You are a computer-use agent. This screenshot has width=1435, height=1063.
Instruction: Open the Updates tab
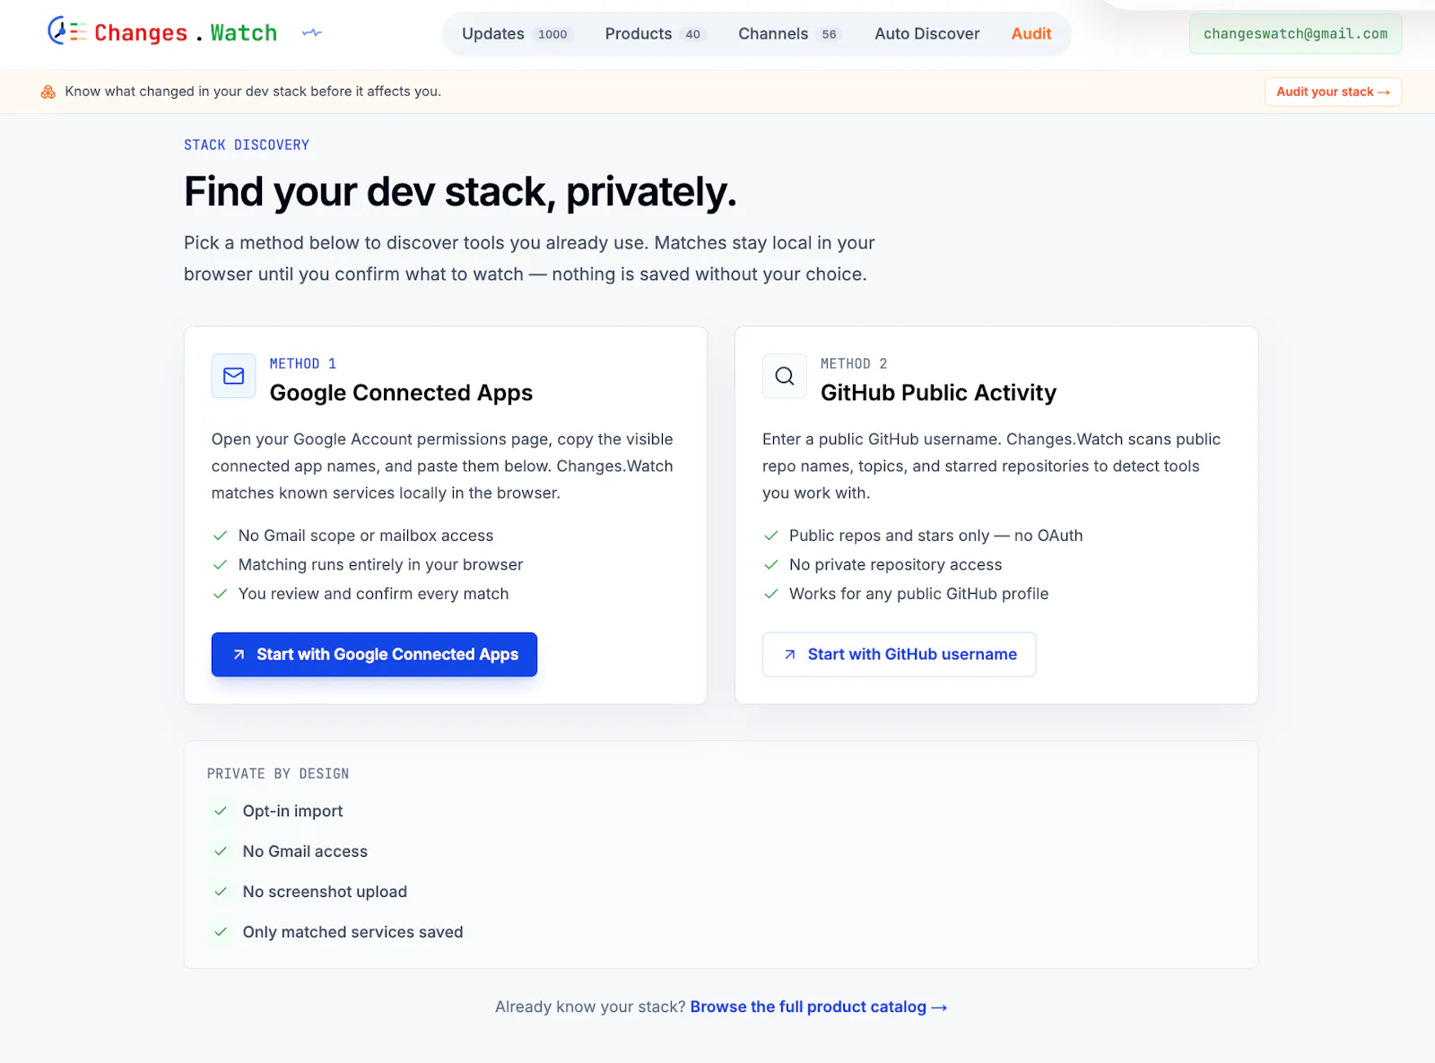[516, 34]
